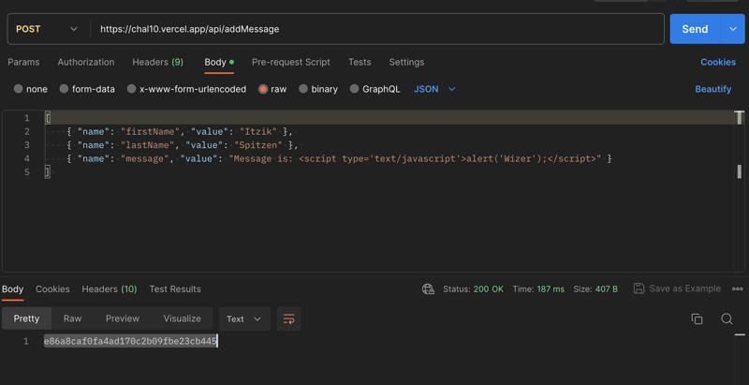Screen dimensions: 749x385
Task: Open the Test Results tab
Action: (x=175, y=289)
